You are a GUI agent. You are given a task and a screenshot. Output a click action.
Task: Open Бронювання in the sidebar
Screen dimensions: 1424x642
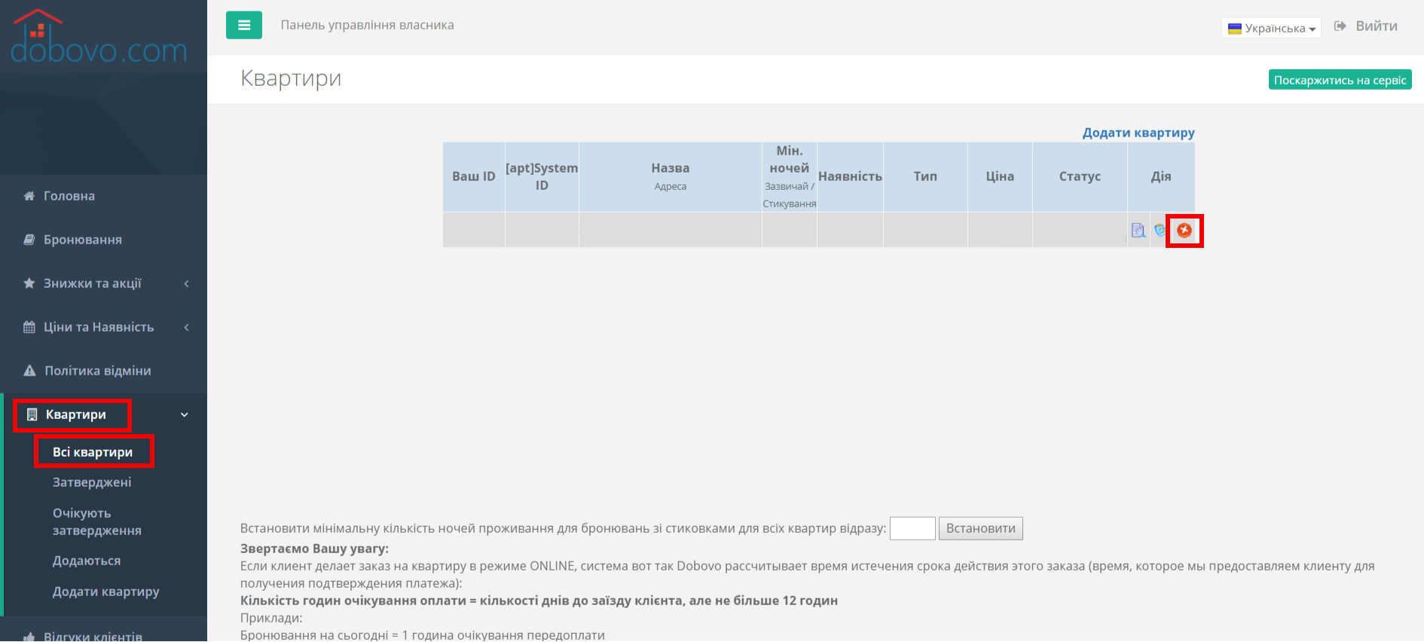click(x=83, y=240)
